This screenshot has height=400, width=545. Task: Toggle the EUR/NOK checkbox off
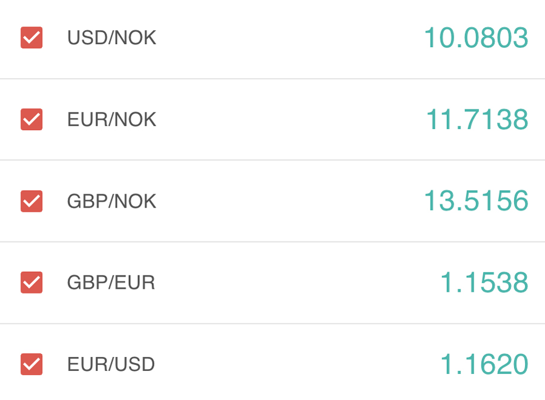click(x=31, y=119)
